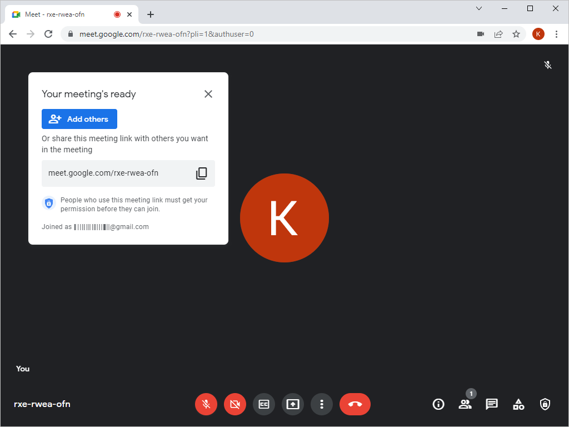The image size is (569, 427).
Task: Select the Meet browser tab
Action: coord(67,14)
